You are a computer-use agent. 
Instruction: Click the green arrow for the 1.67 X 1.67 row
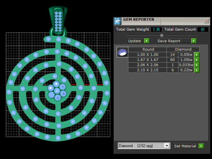point(197,60)
